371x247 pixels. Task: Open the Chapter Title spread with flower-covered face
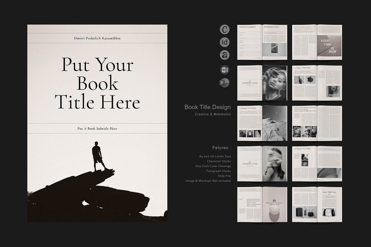pos(262,164)
